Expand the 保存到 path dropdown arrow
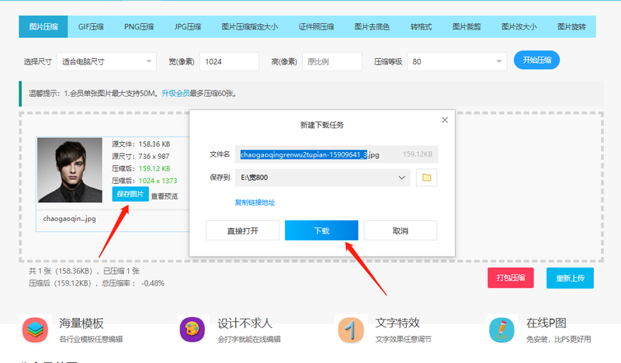This screenshot has height=363, width=621. coord(401,178)
